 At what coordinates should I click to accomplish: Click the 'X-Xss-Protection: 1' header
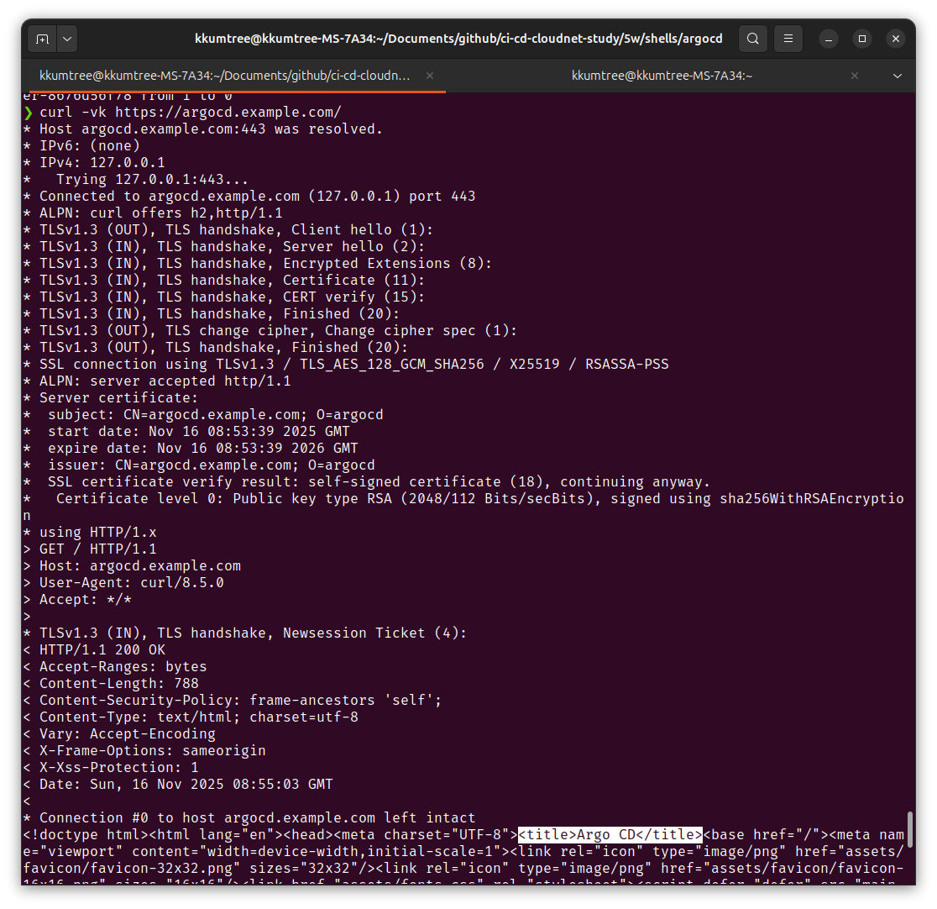pyautogui.click(x=111, y=768)
